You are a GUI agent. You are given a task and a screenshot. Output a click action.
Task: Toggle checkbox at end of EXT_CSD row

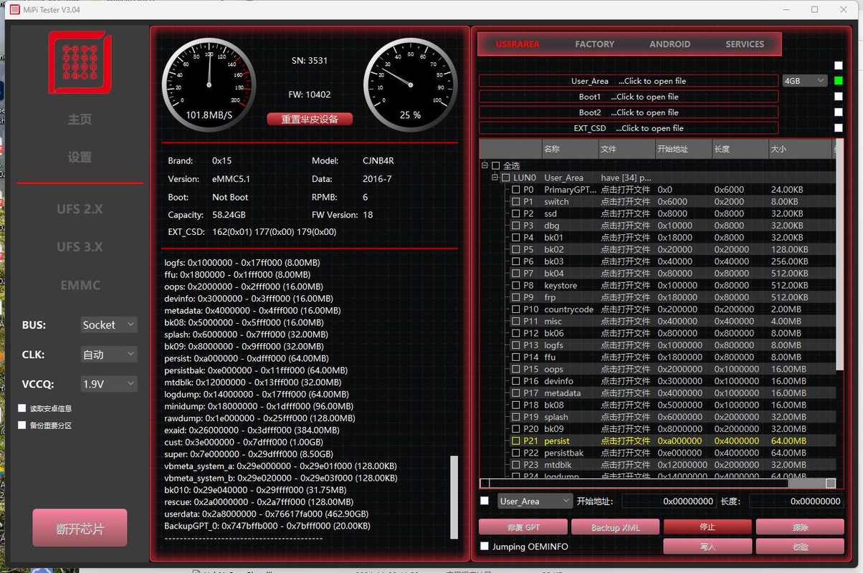(839, 128)
